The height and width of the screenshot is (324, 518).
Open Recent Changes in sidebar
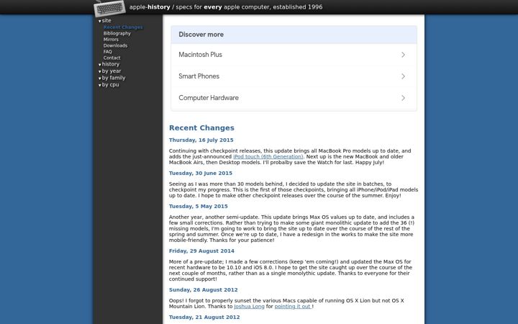pos(123,27)
